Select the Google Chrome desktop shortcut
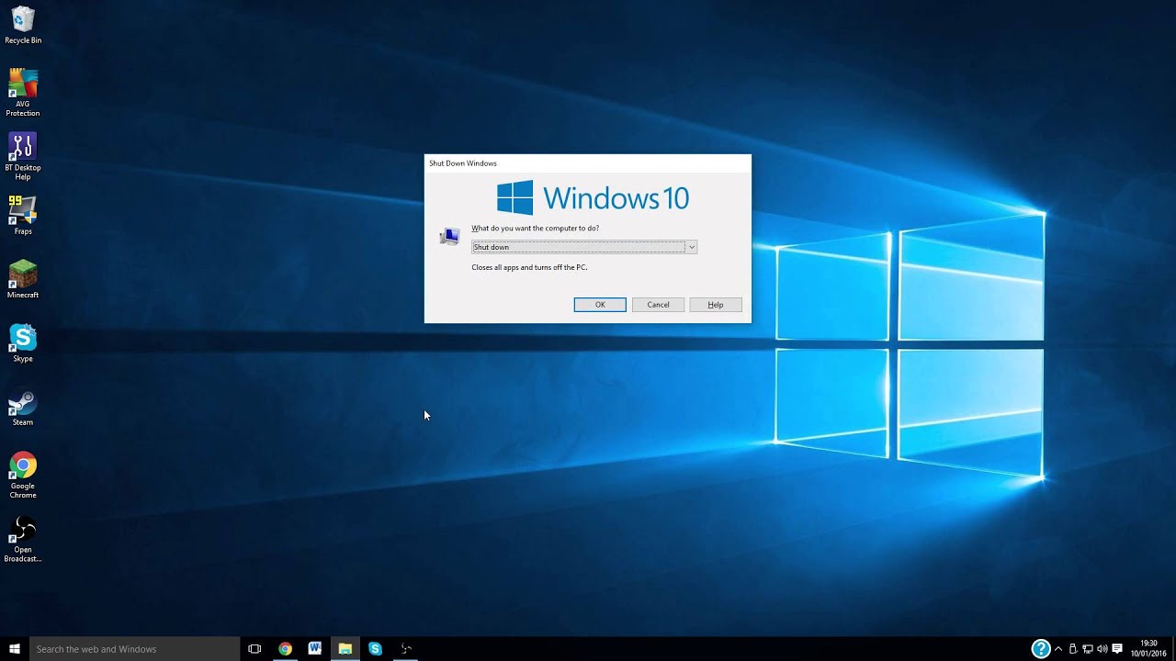The image size is (1176, 661). click(x=23, y=475)
